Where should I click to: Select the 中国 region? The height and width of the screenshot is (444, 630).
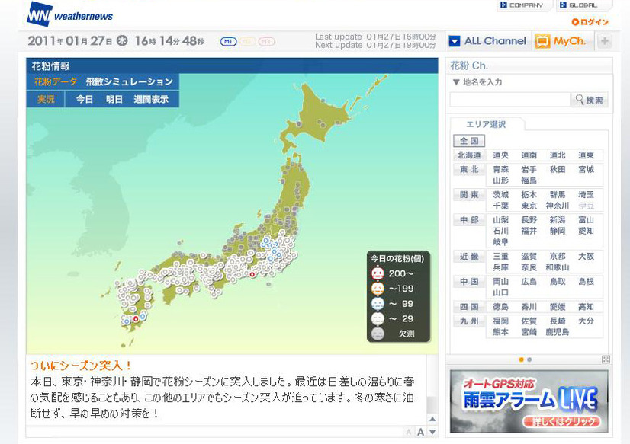[469, 282]
